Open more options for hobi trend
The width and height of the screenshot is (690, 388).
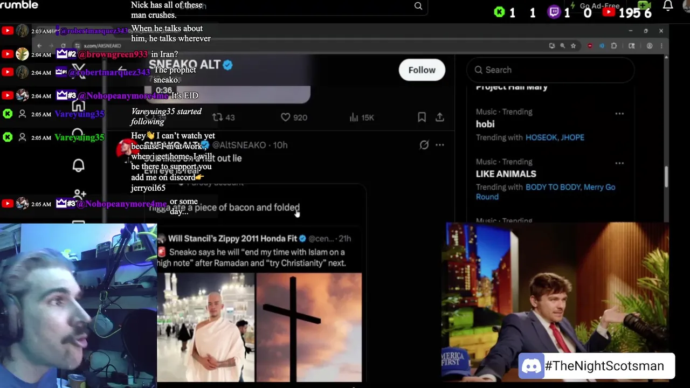(619, 114)
